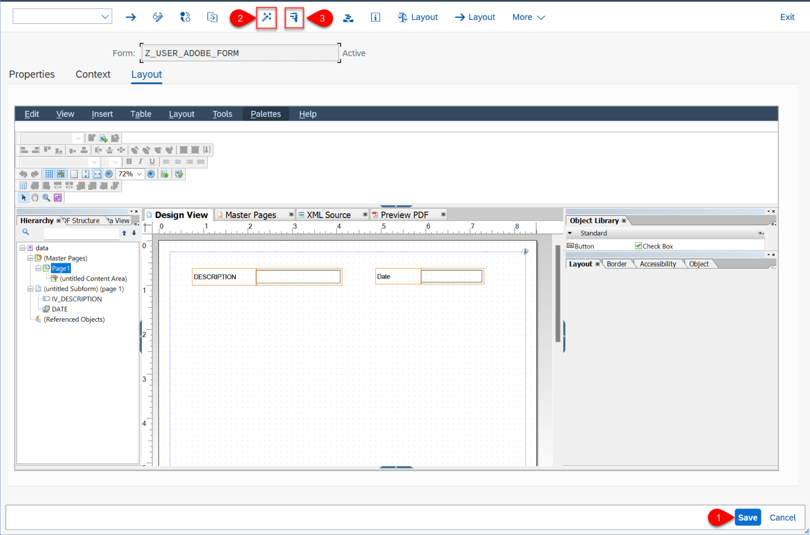Click the Save button
This screenshot has width=810, height=535.
click(x=747, y=518)
